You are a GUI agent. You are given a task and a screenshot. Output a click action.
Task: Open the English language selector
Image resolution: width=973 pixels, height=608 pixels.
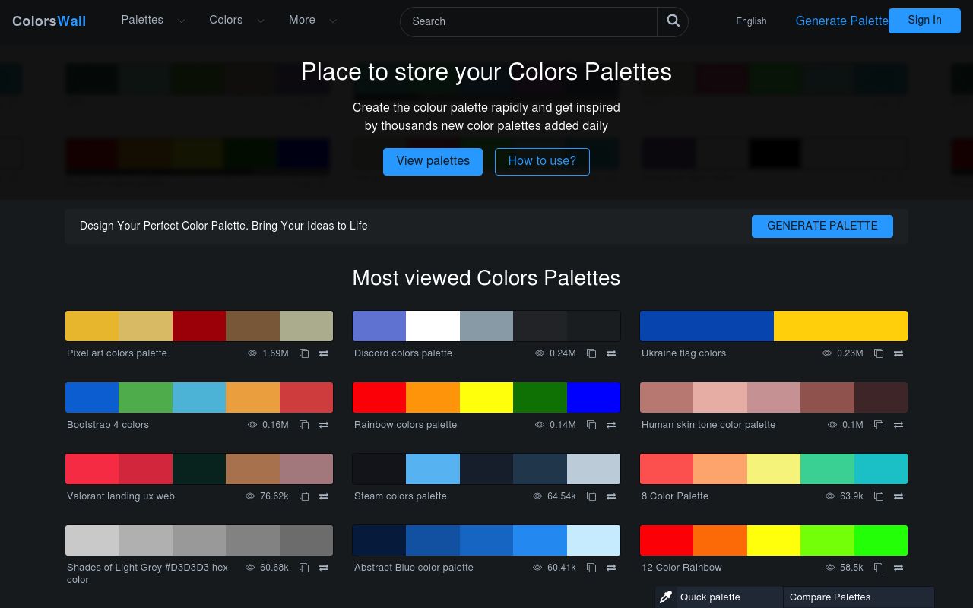pos(751,21)
